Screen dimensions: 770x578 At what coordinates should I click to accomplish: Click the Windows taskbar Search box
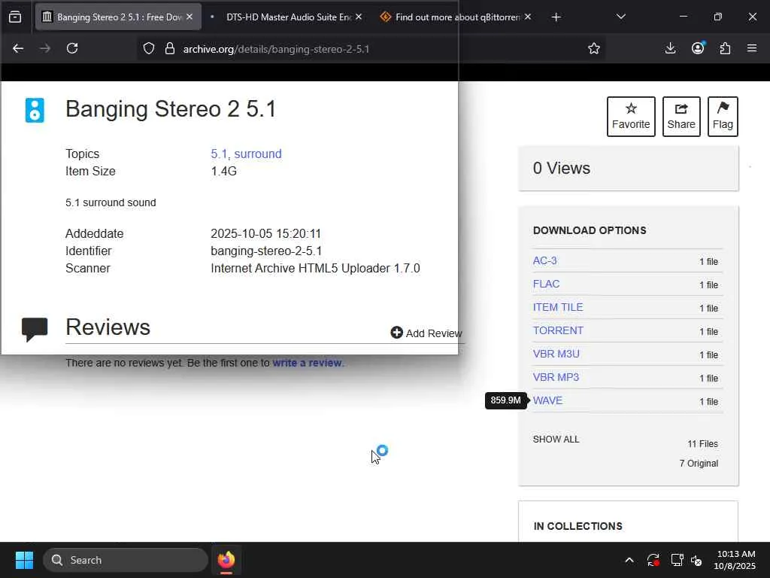[x=126, y=560]
